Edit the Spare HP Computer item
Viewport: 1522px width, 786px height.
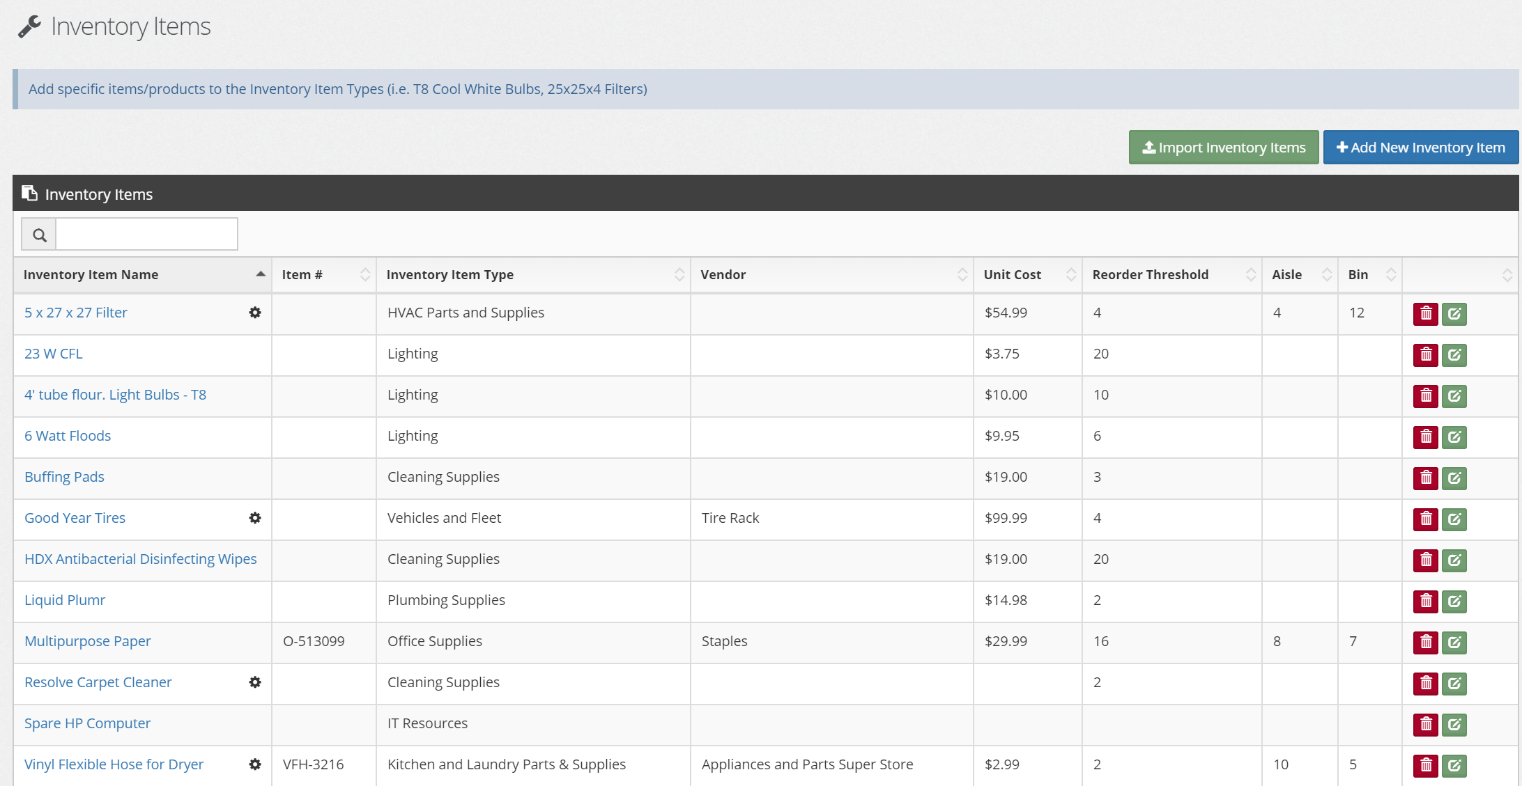pyautogui.click(x=1454, y=725)
